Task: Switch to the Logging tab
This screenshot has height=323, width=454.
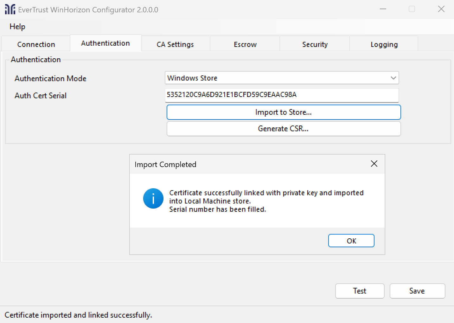Action: pyautogui.click(x=384, y=44)
